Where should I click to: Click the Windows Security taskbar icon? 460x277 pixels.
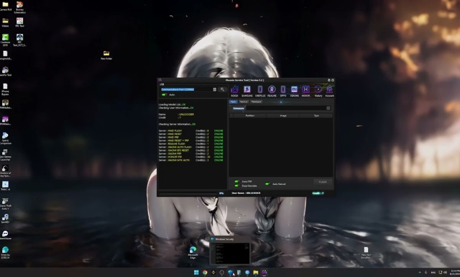[x=230, y=272]
